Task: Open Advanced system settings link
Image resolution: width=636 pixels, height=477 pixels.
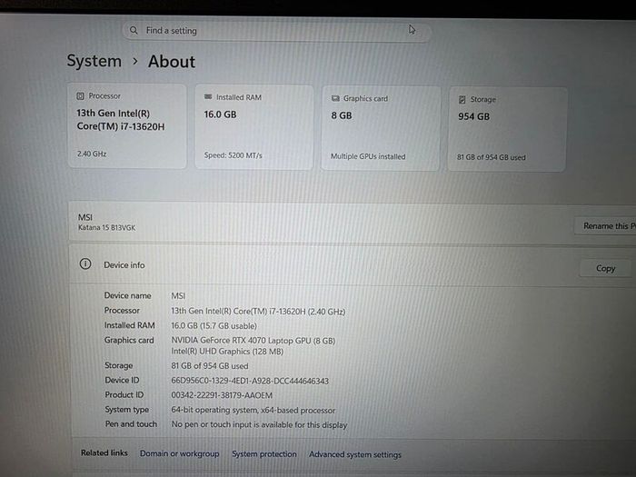Action: [355, 454]
